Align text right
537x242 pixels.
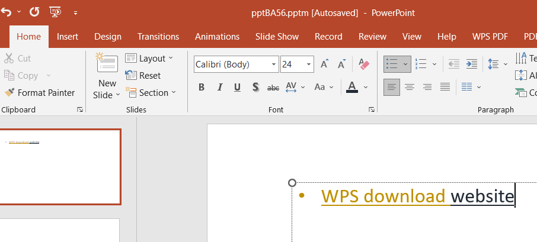[427, 87]
